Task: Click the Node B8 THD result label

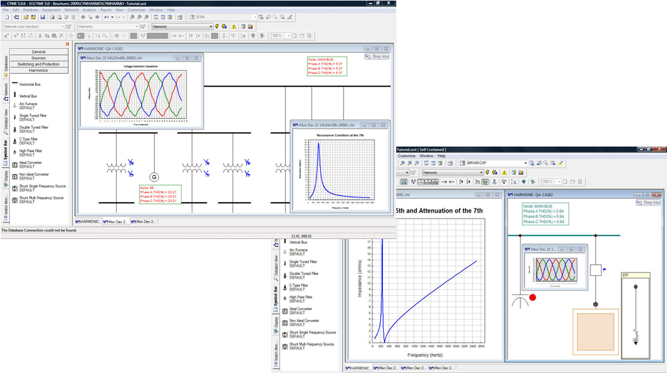Action: tap(160, 194)
